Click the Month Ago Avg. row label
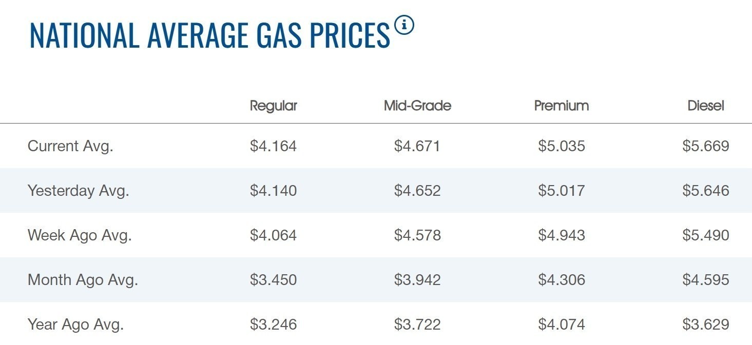The width and height of the screenshot is (752, 345). tap(83, 280)
